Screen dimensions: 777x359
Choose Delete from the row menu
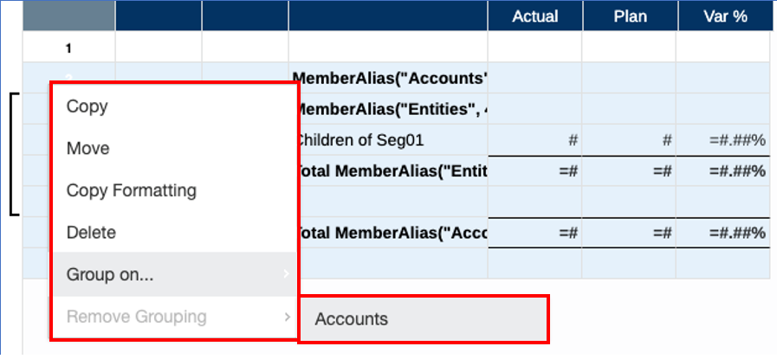91,233
